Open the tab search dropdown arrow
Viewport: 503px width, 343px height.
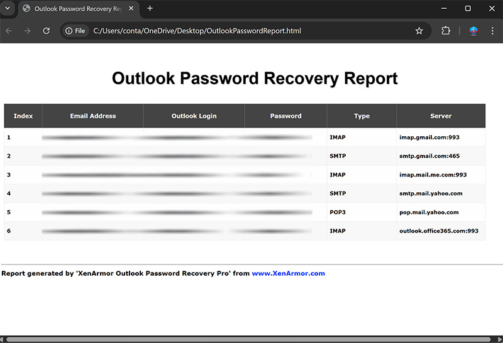click(x=8, y=8)
